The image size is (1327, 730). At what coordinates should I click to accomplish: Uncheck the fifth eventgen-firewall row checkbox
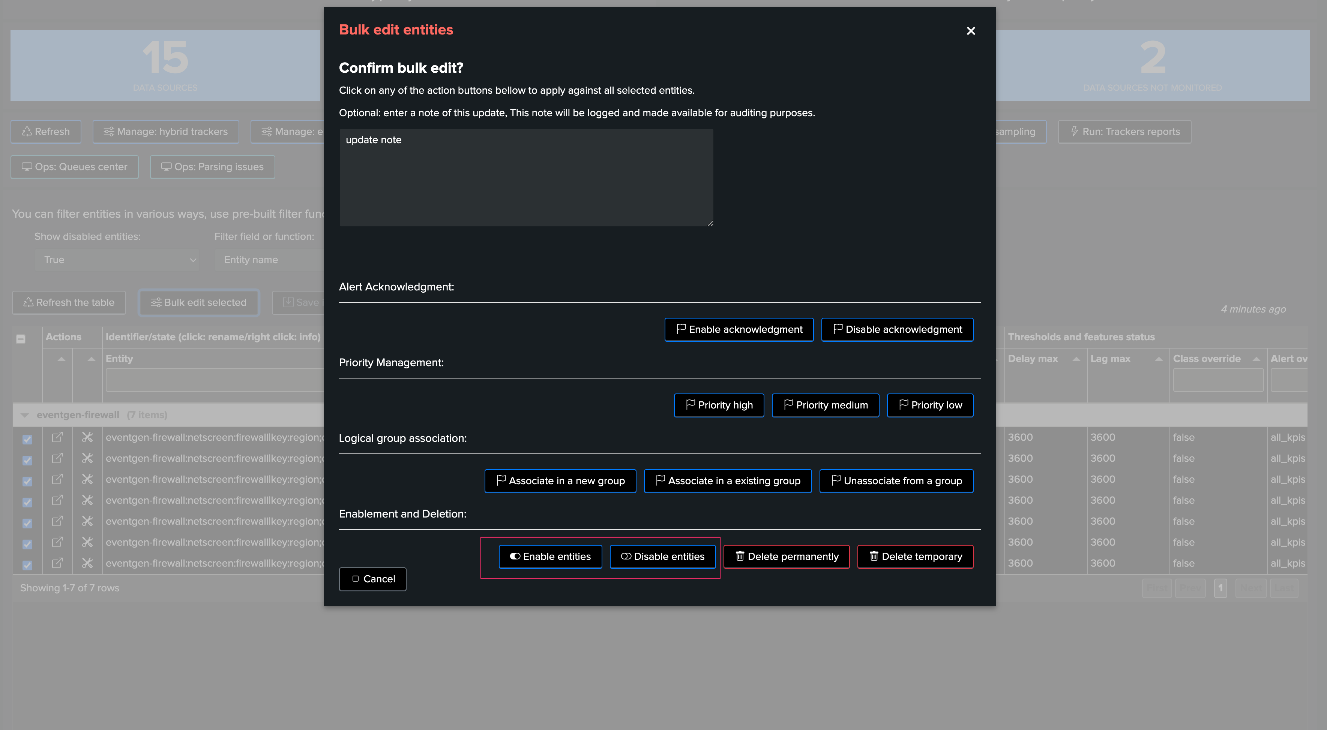(27, 524)
